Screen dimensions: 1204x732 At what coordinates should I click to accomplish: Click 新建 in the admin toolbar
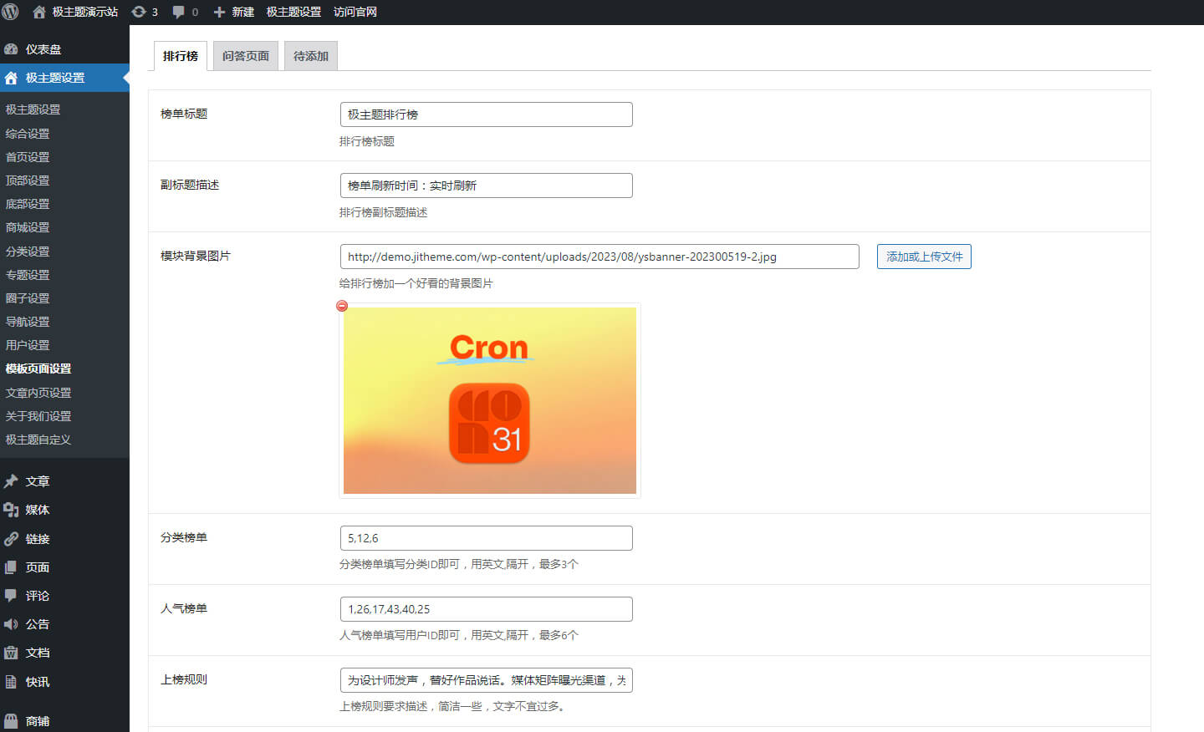click(x=234, y=12)
